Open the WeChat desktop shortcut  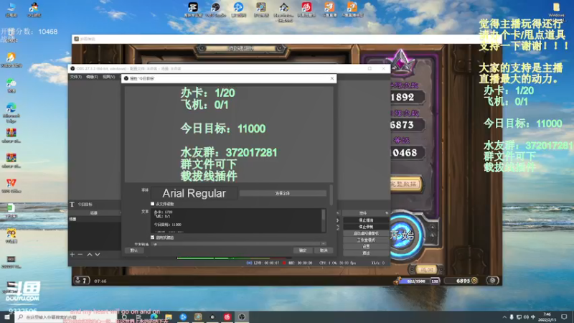(11, 85)
